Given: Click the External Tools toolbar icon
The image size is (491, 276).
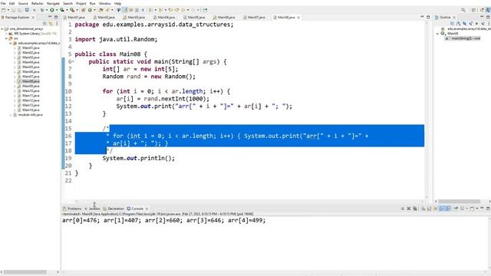Looking at the screenshot, I should click(72, 10).
